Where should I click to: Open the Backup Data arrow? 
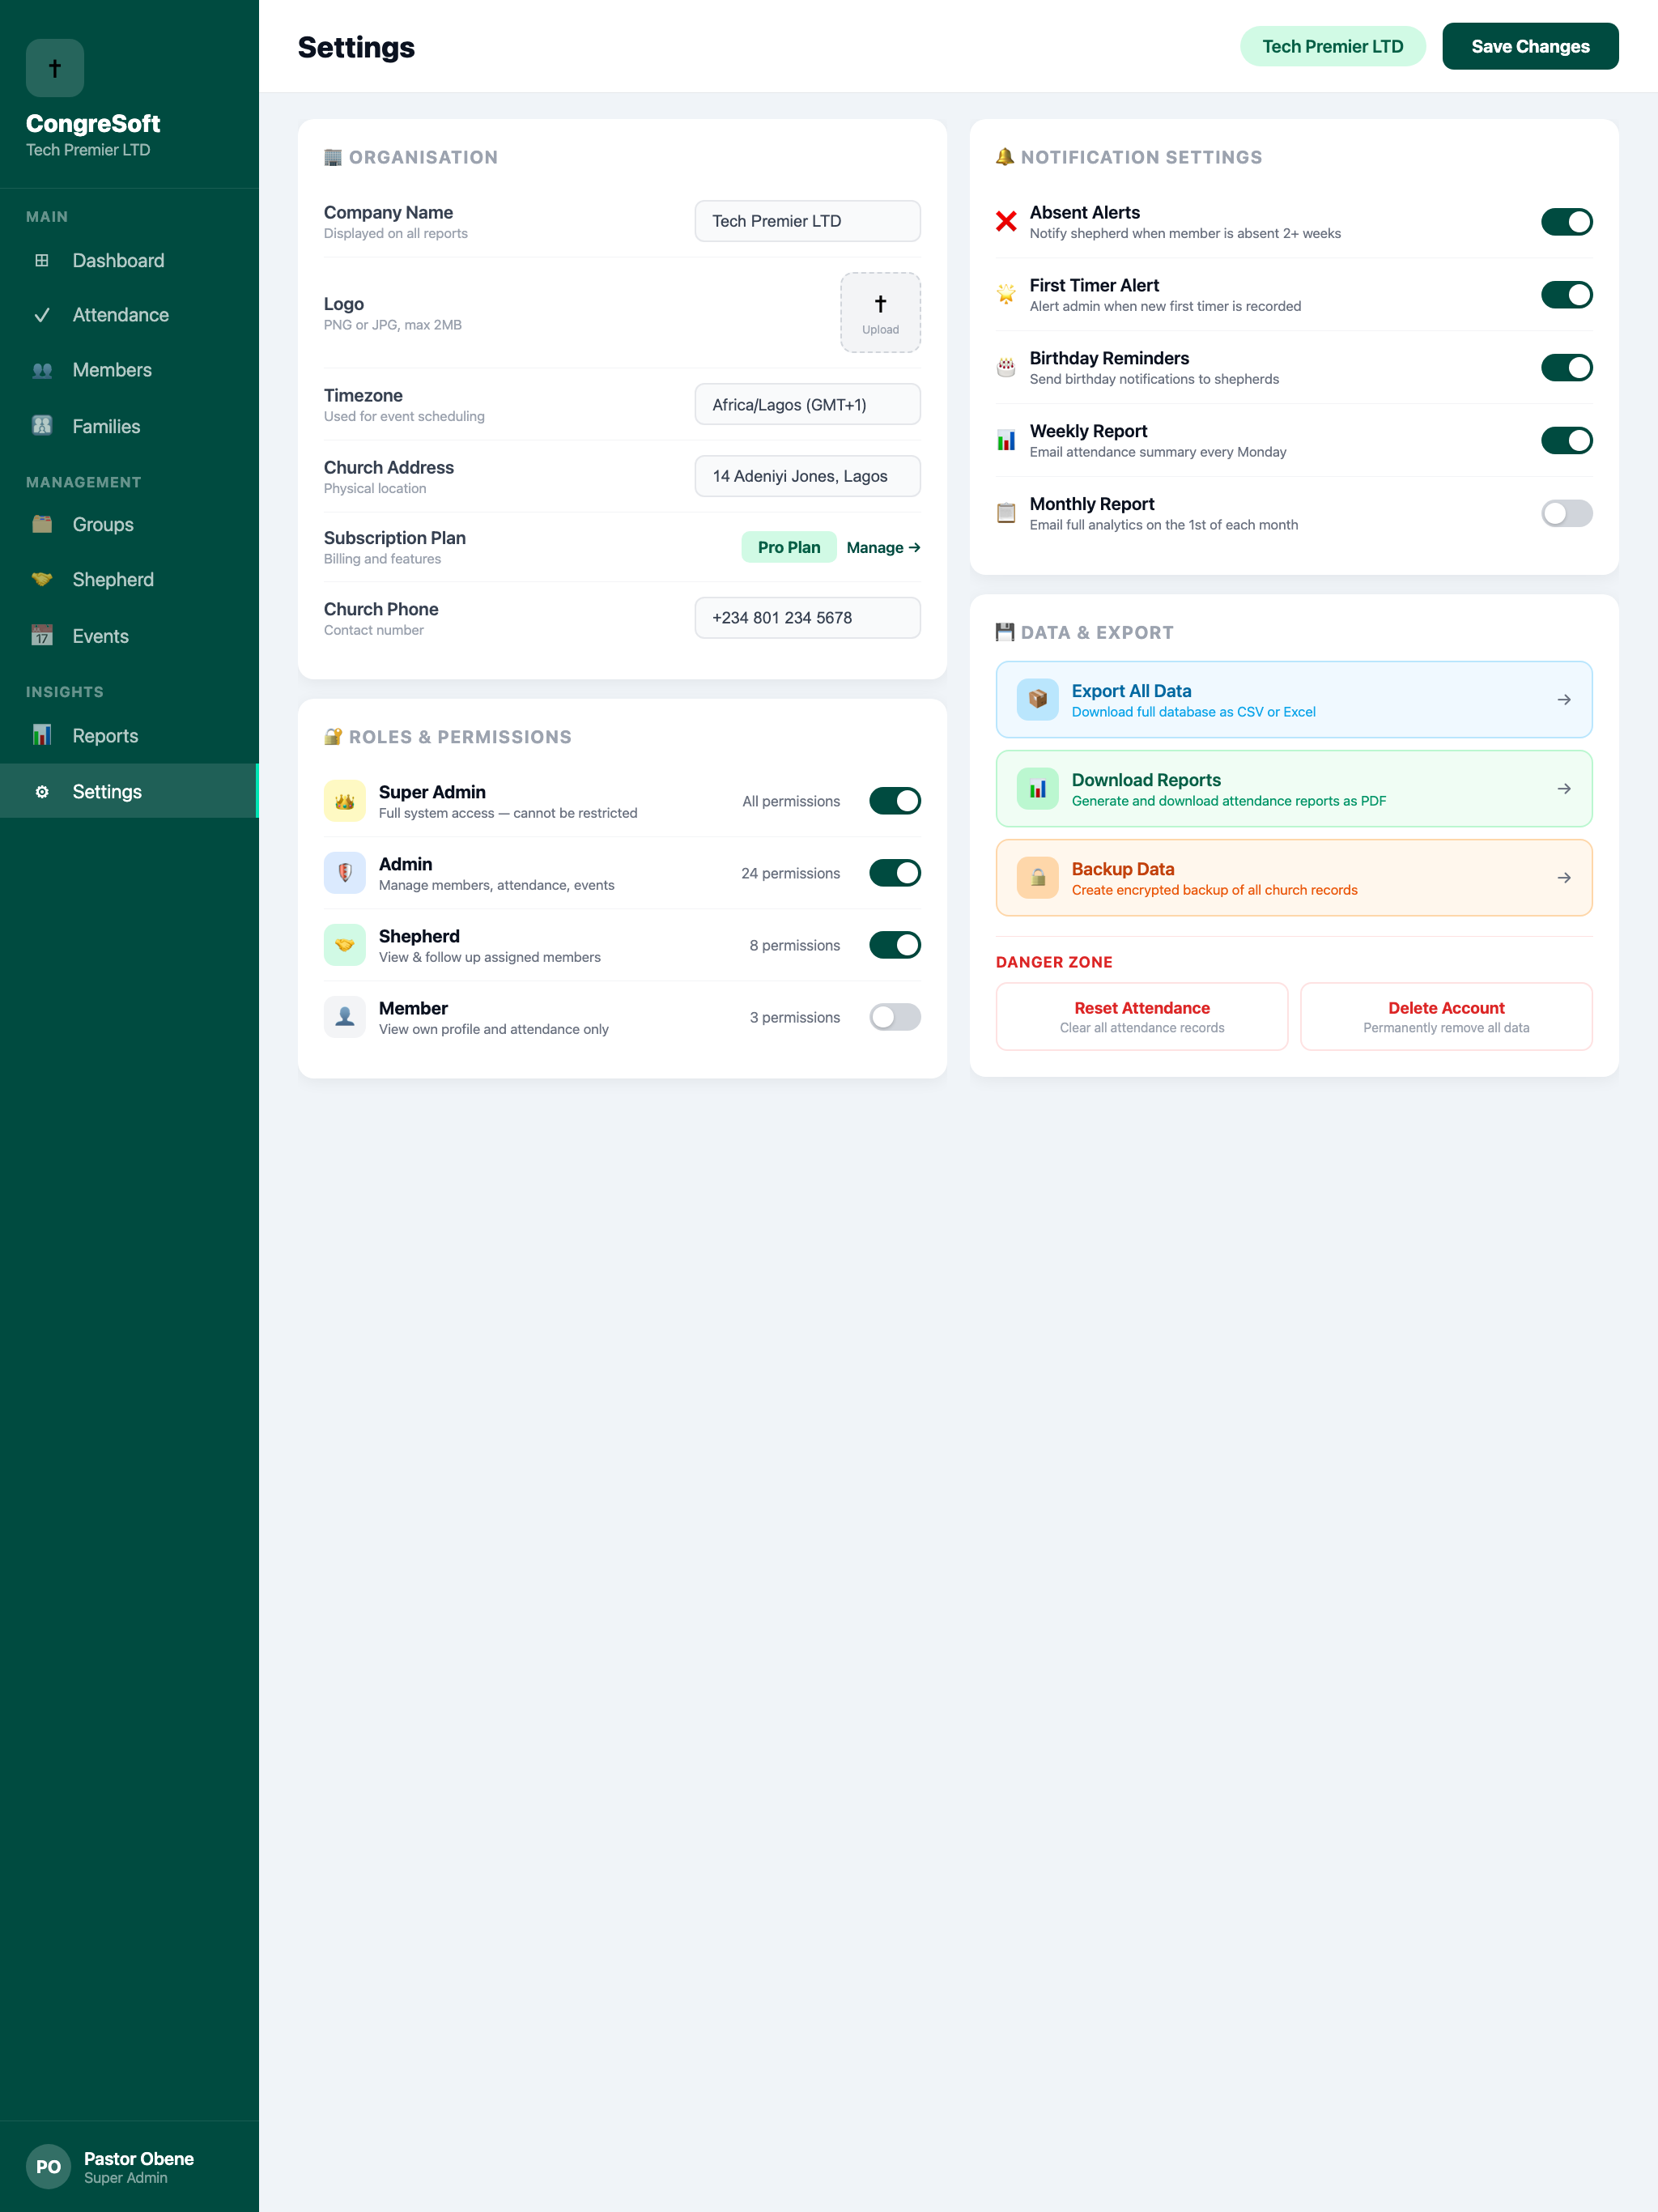click(1564, 878)
